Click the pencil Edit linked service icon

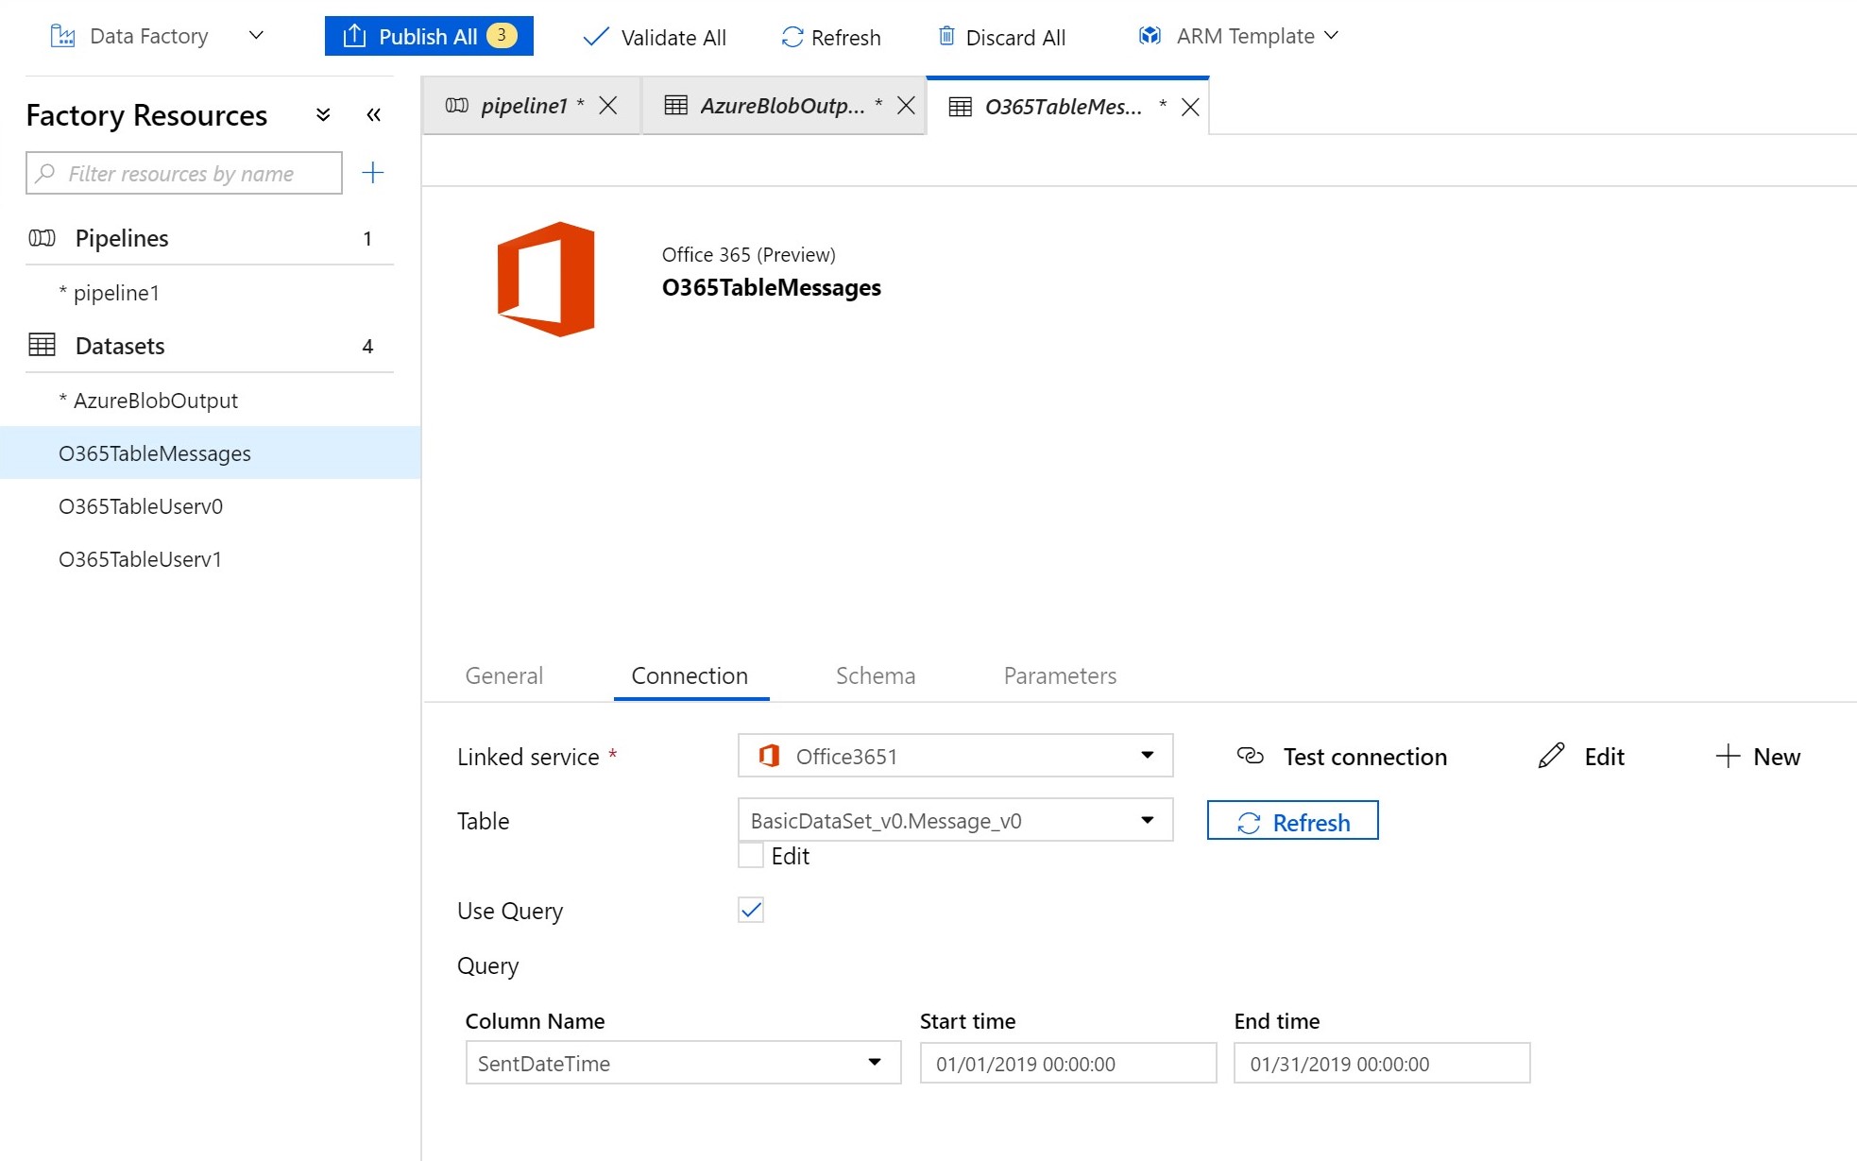(x=1551, y=756)
